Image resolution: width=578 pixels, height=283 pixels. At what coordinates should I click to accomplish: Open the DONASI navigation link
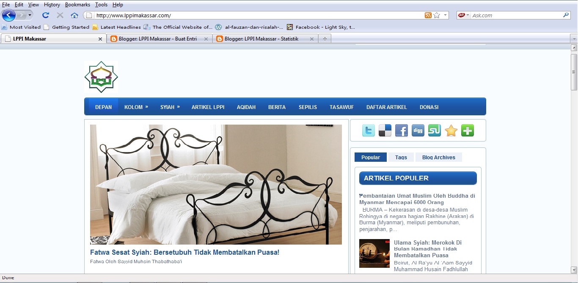tap(429, 107)
